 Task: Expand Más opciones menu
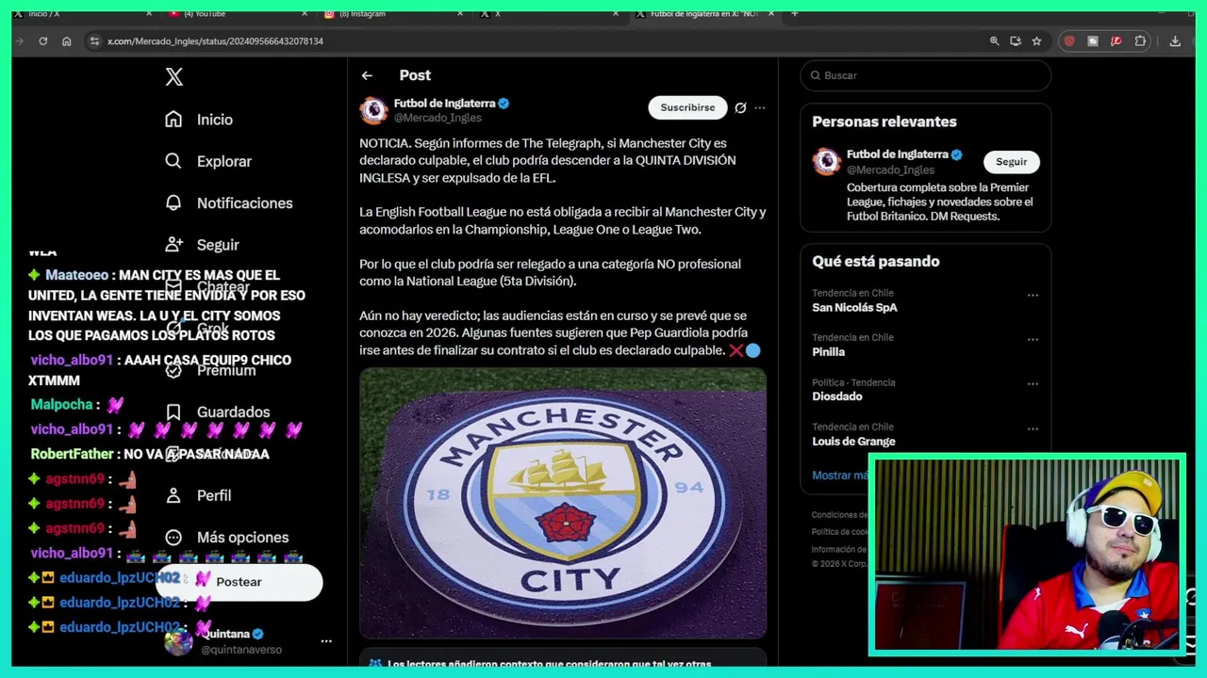(x=227, y=537)
